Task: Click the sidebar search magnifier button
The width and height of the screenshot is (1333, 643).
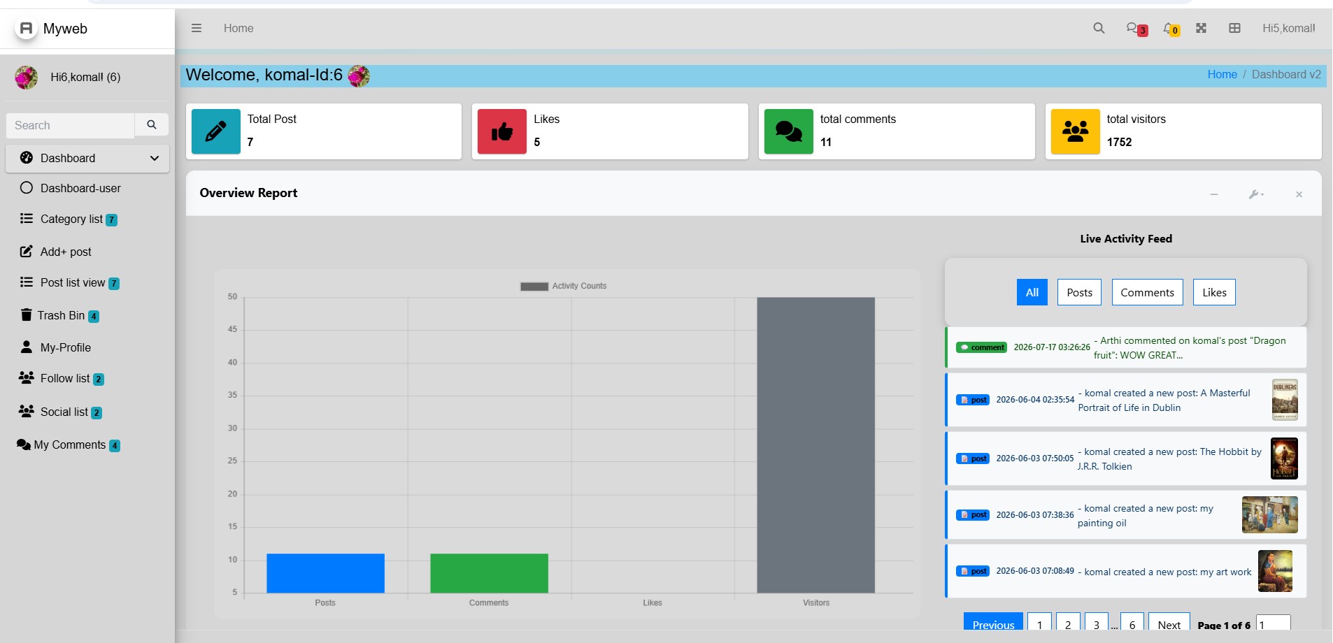Action: pyautogui.click(x=152, y=125)
